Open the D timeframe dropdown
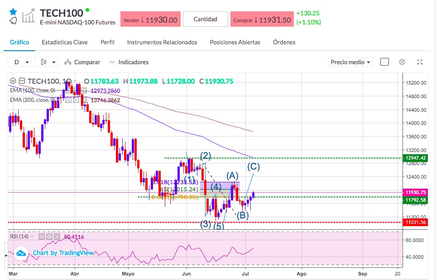The image size is (436, 280). [20, 62]
